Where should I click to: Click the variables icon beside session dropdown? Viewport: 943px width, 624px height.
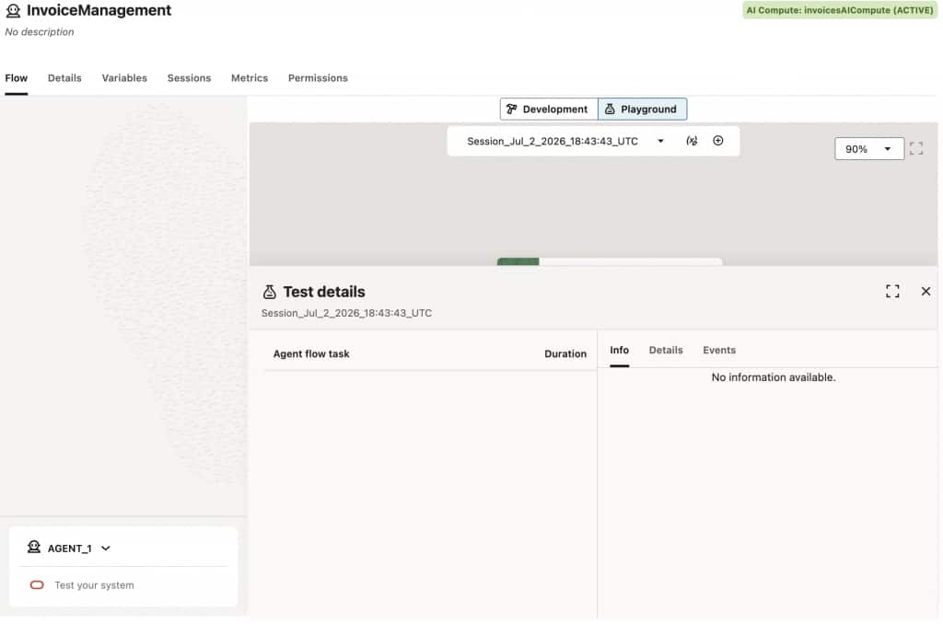click(692, 141)
